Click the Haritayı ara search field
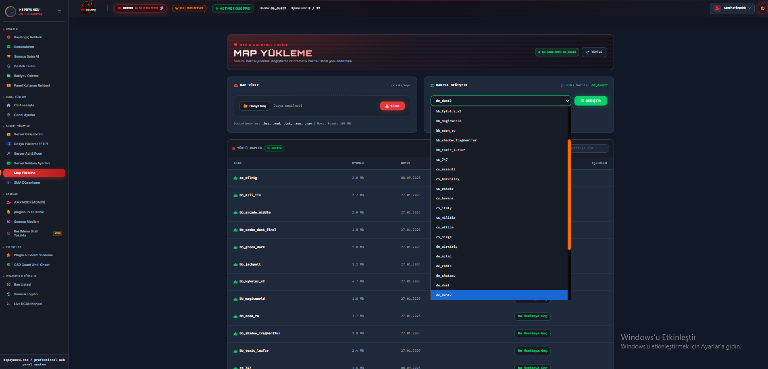 (x=589, y=148)
